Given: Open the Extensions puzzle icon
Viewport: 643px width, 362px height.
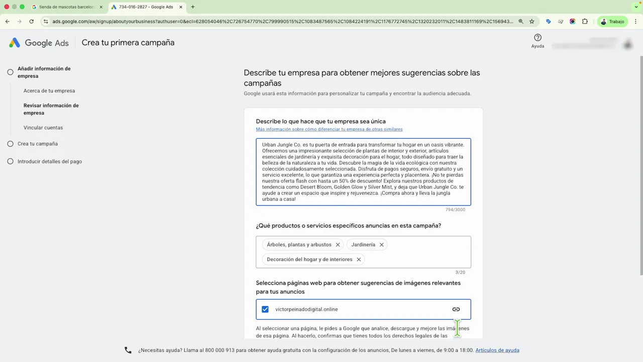Looking at the screenshot, I should click(x=585, y=22).
